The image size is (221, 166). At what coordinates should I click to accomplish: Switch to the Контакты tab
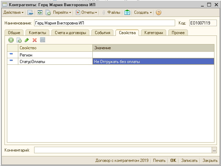[37, 33]
